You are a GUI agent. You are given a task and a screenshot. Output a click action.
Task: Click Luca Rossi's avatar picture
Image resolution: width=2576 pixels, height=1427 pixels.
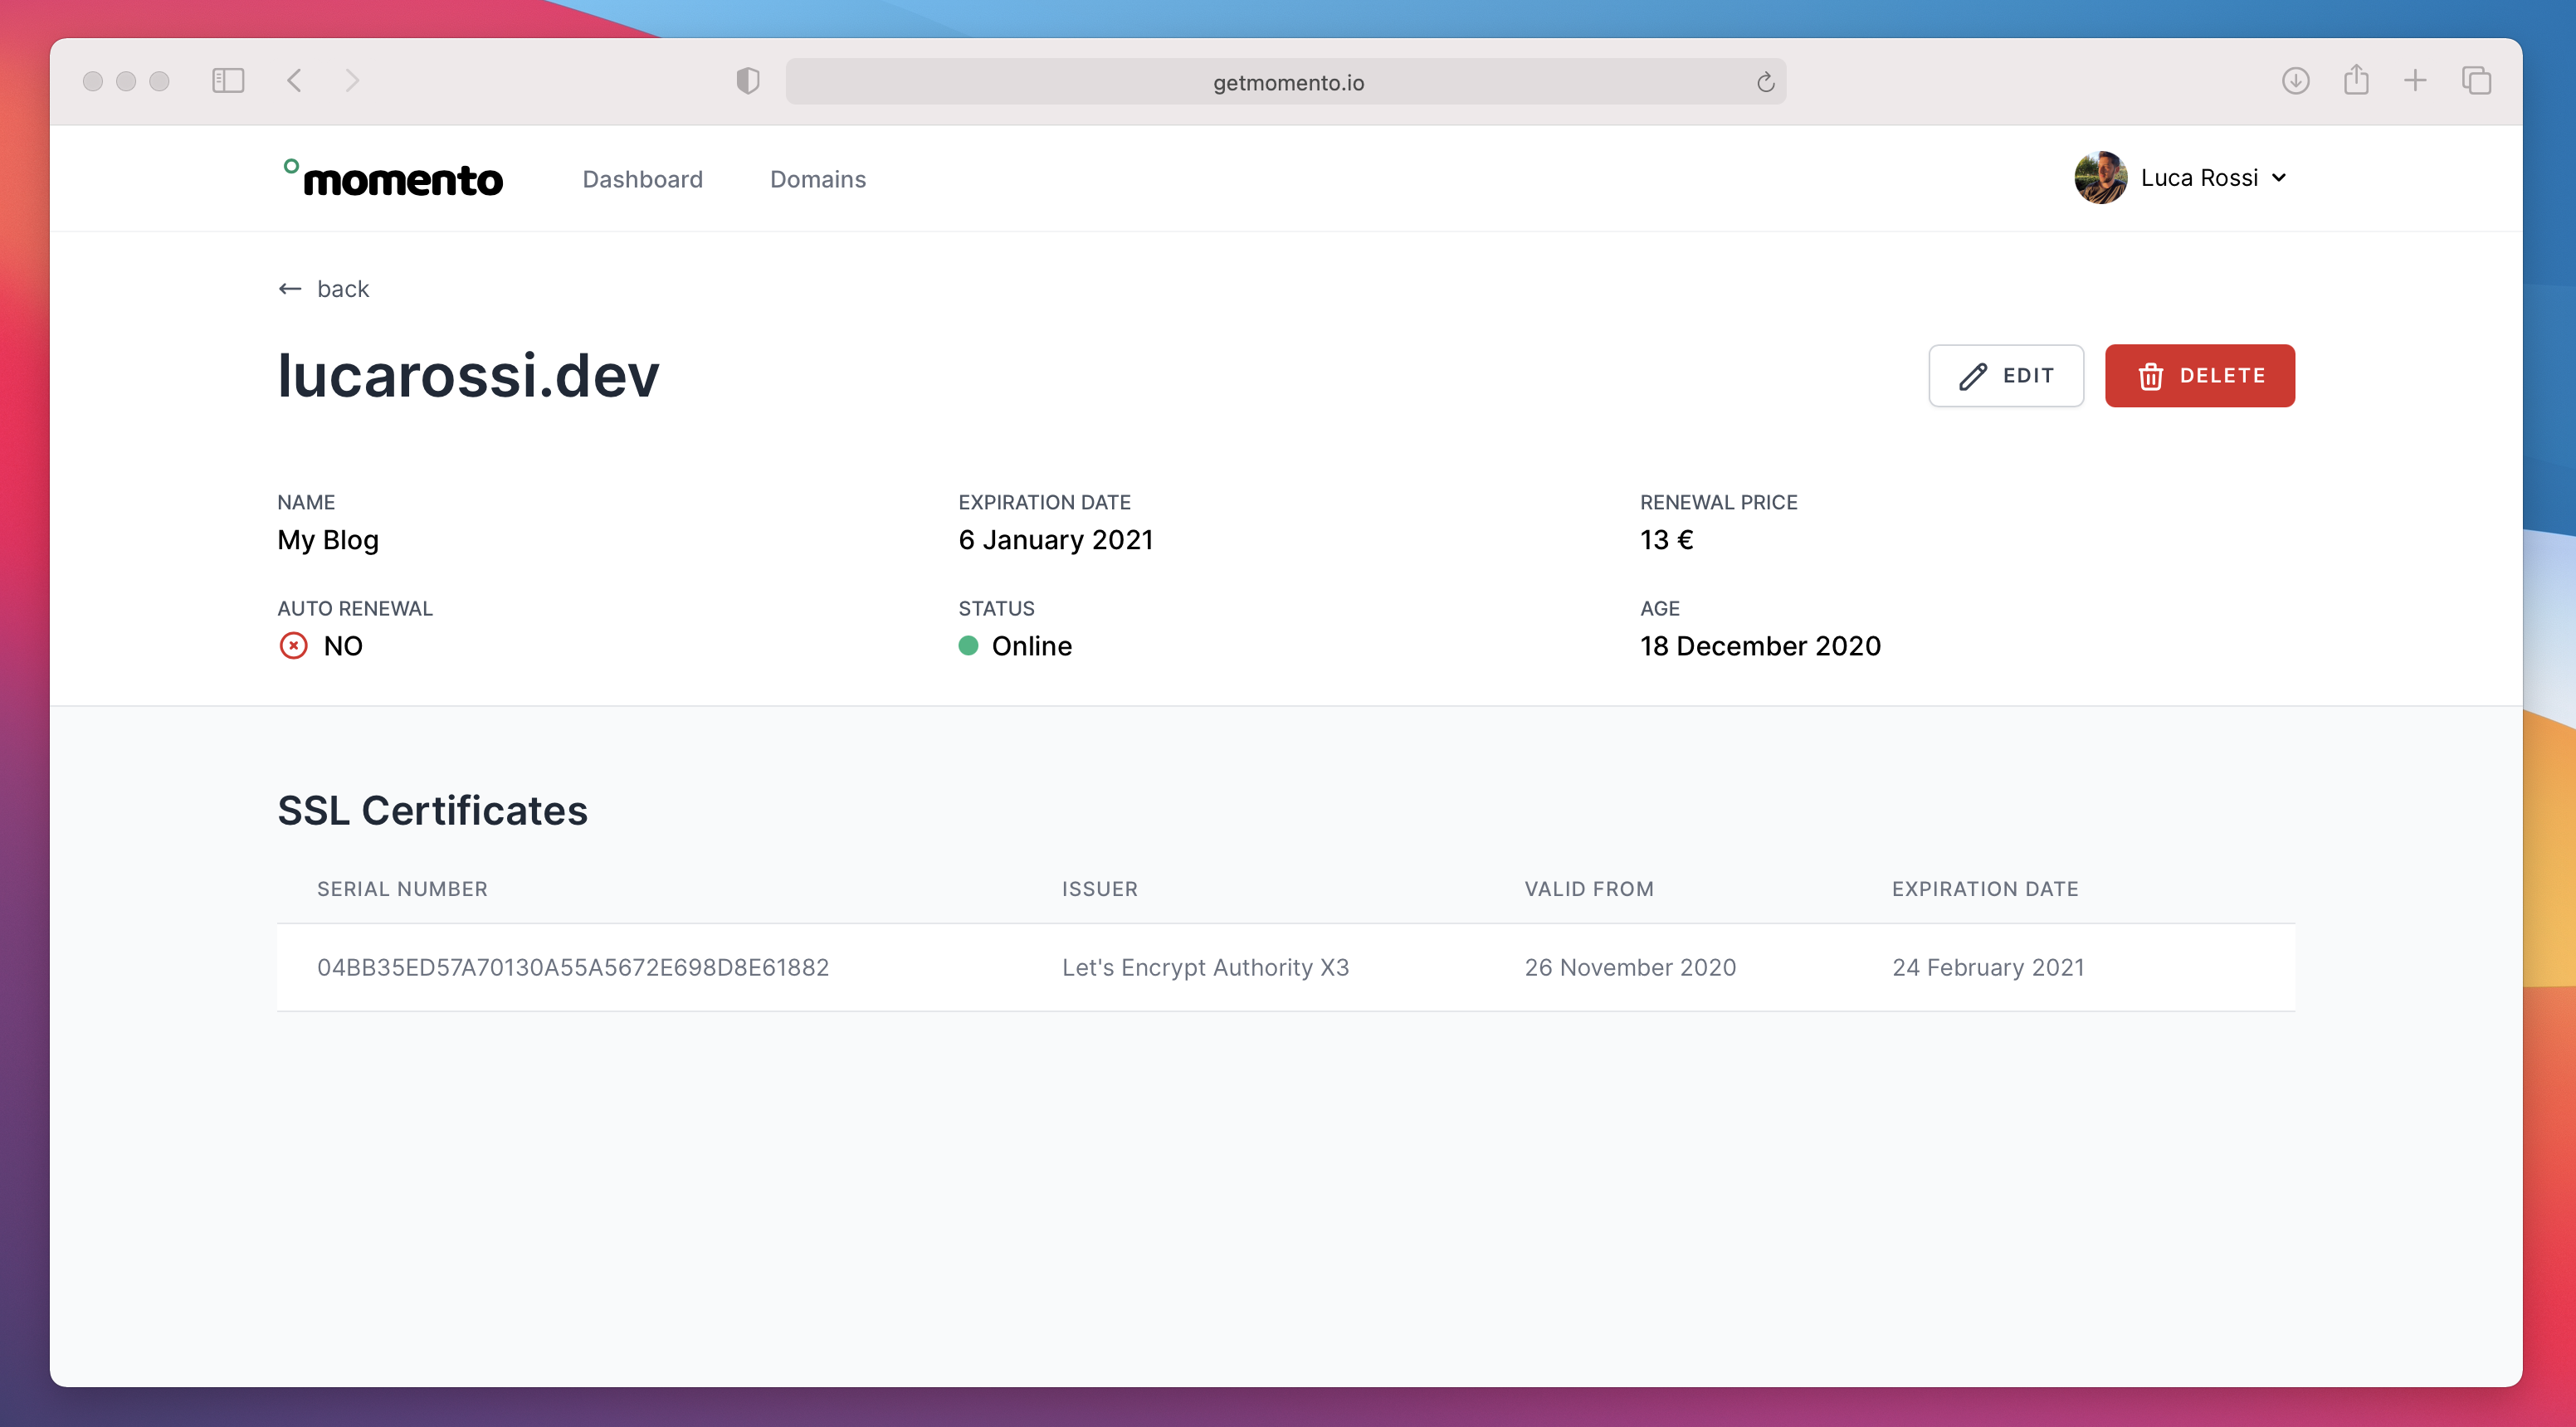click(2100, 178)
